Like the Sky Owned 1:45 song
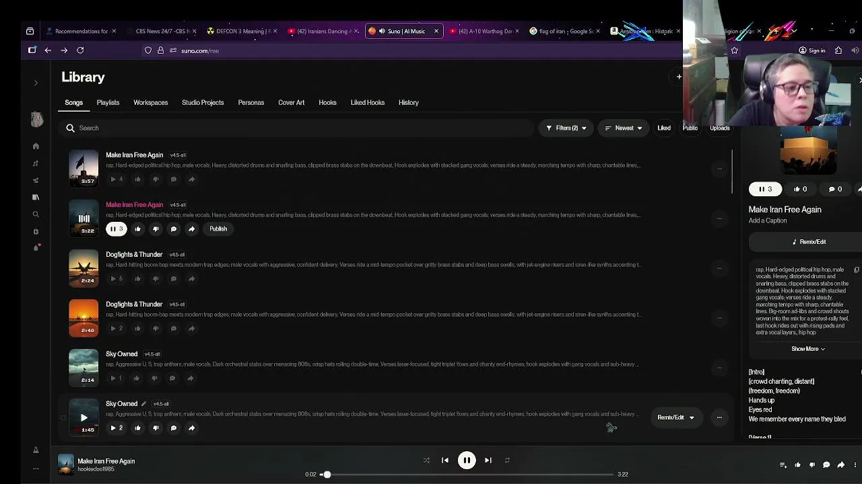The height and width of the screenshot is (484, 862). (x=137, y=428)
